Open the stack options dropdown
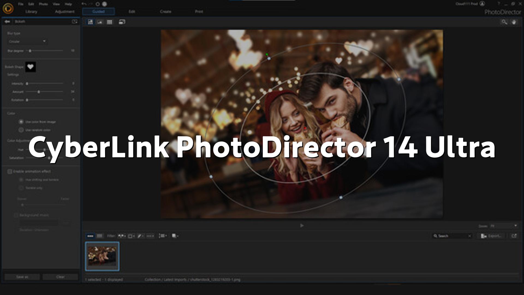Viewport: 524px width, 295px height. 175,236
